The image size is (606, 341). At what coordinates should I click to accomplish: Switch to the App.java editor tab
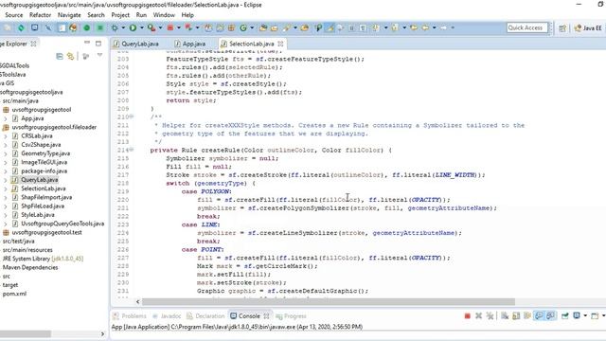tap(190, 44)
